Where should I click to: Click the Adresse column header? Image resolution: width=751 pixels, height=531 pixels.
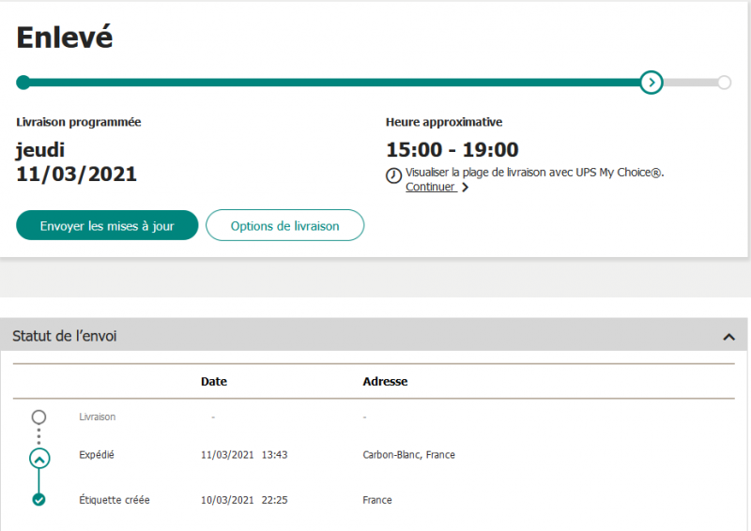(x=385, y=382)
